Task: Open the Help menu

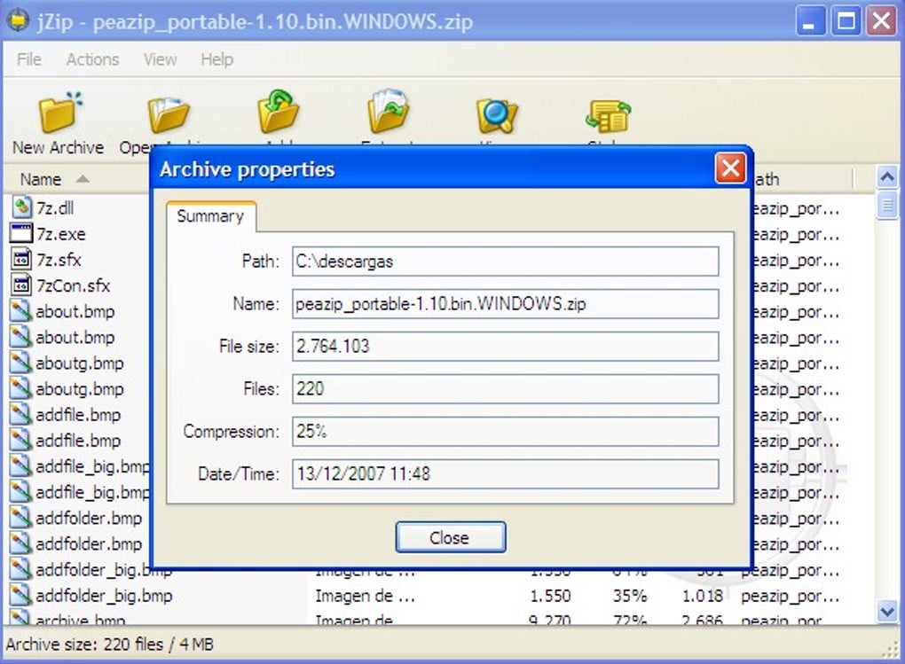Action: [217, 59]
